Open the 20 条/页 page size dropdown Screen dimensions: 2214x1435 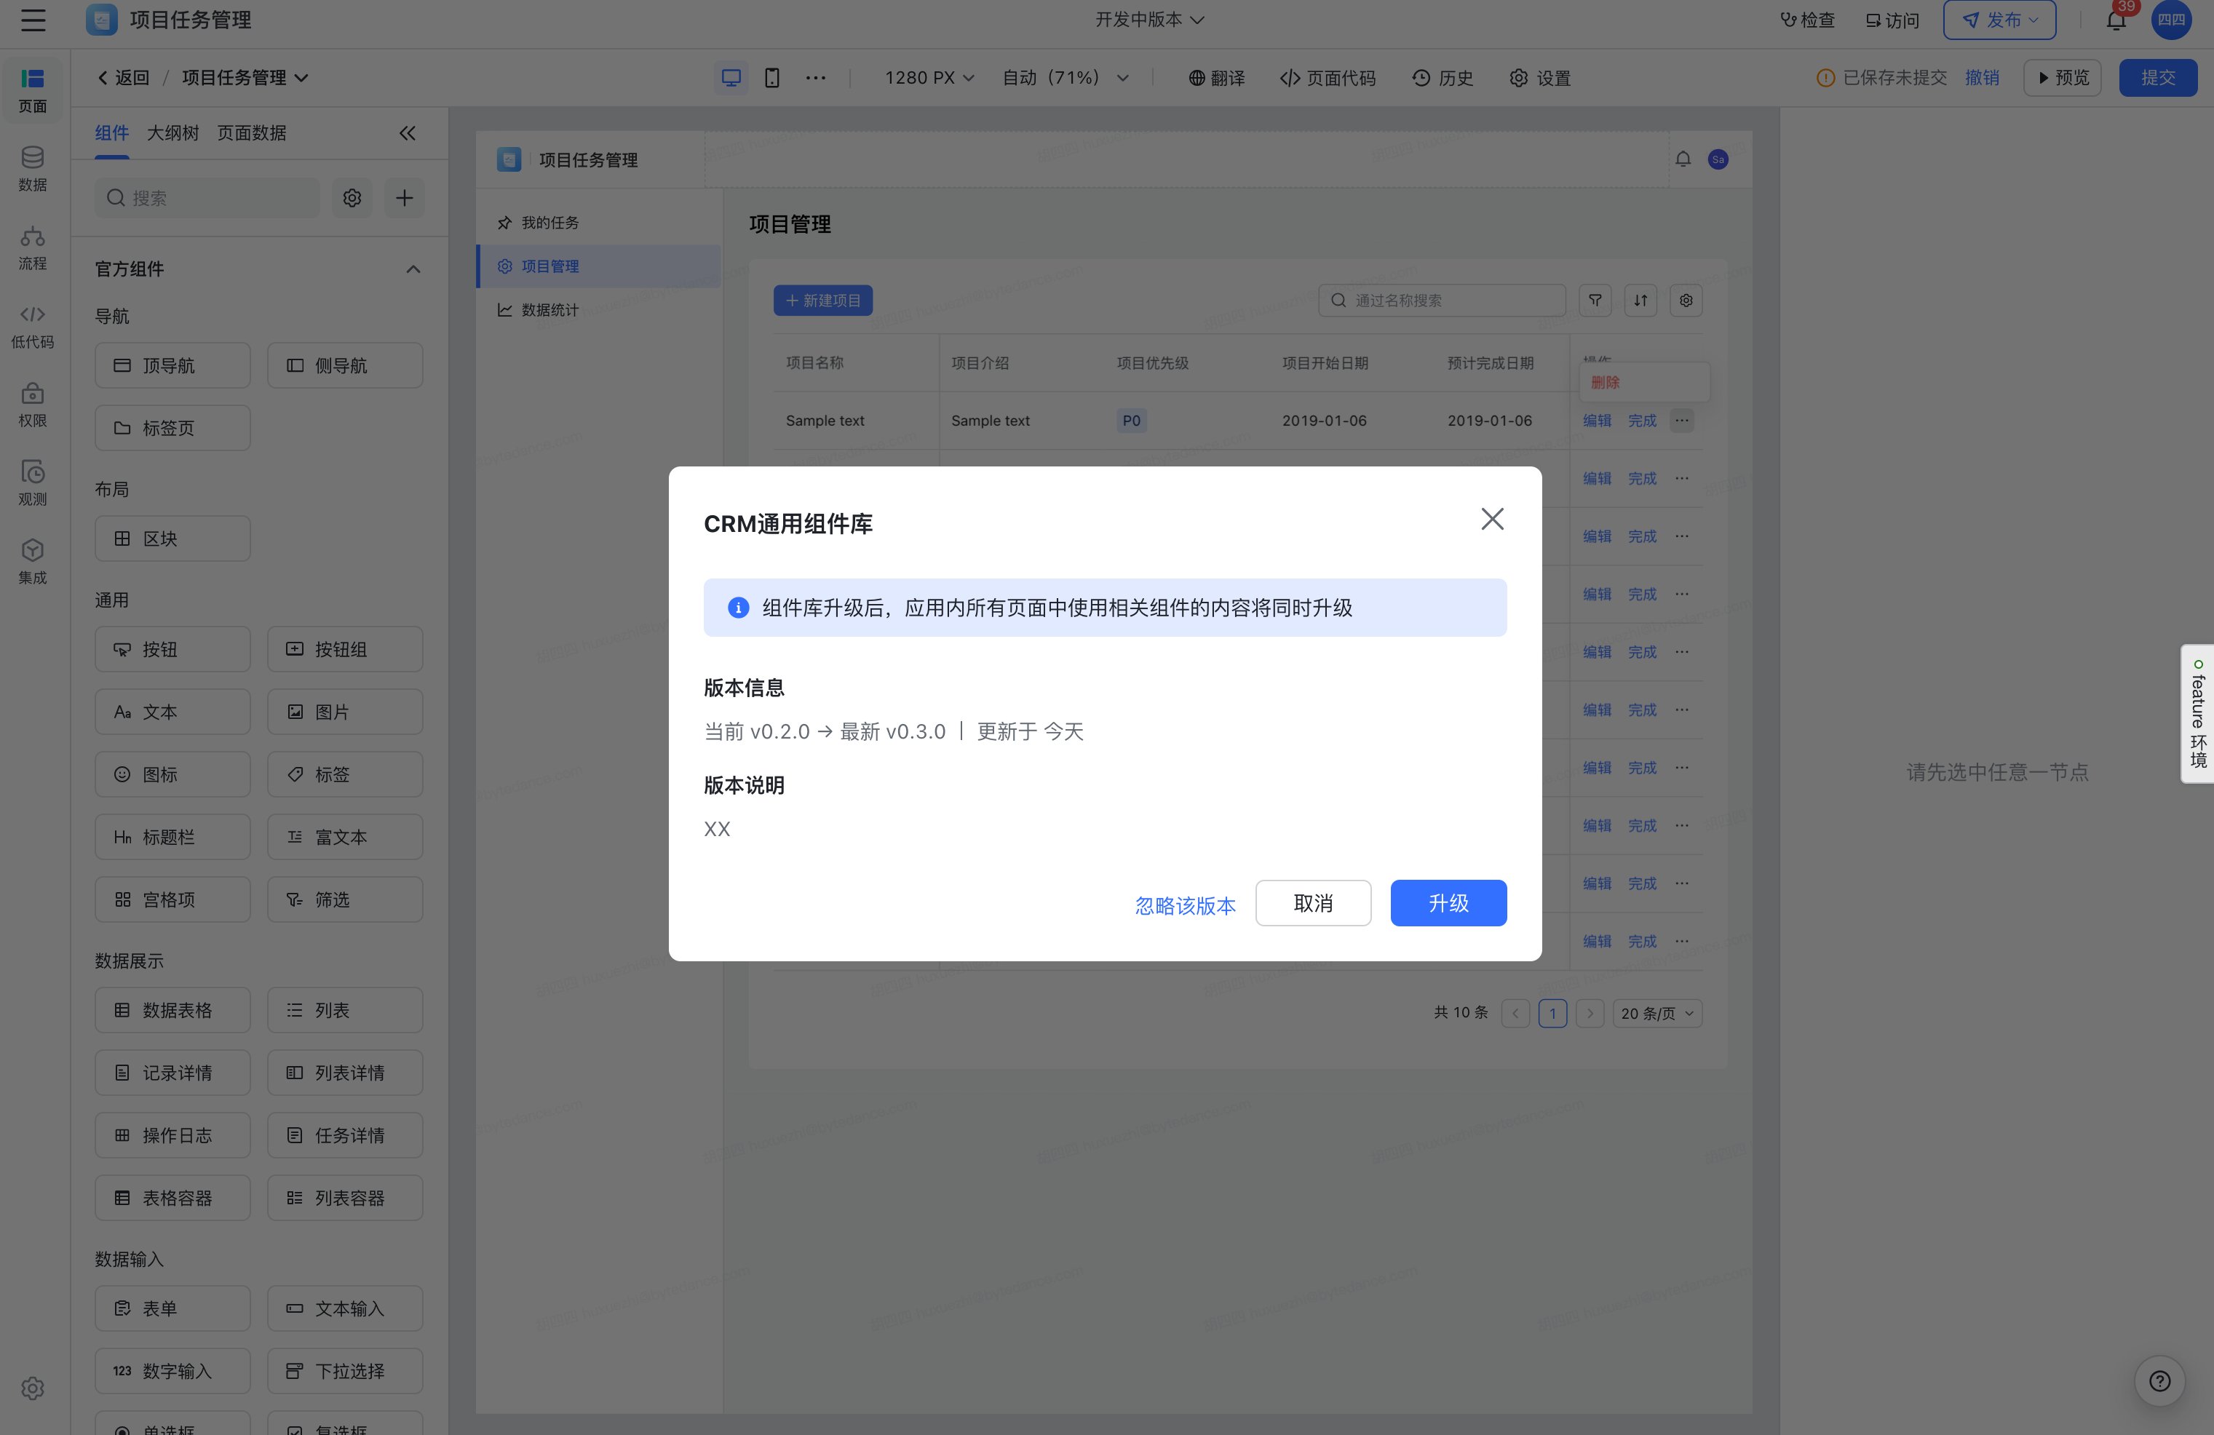(1656, 1013)
